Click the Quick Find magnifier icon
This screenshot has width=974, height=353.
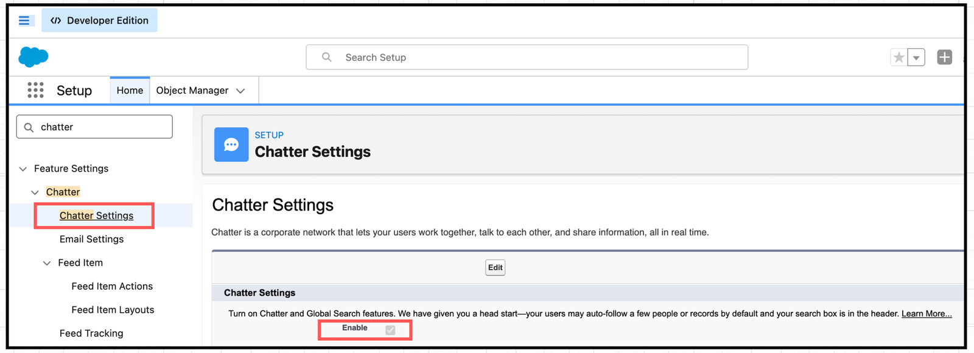pyautogui.click(x=29, y=127)
